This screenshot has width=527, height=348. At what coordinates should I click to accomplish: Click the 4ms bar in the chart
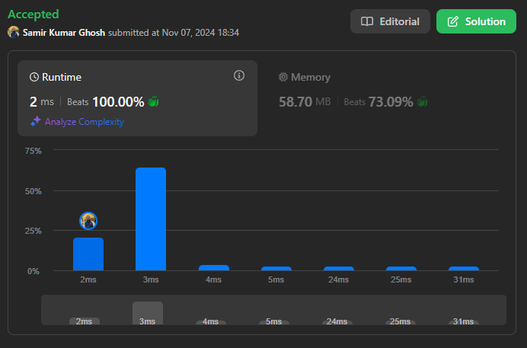[x=213, y=267]
